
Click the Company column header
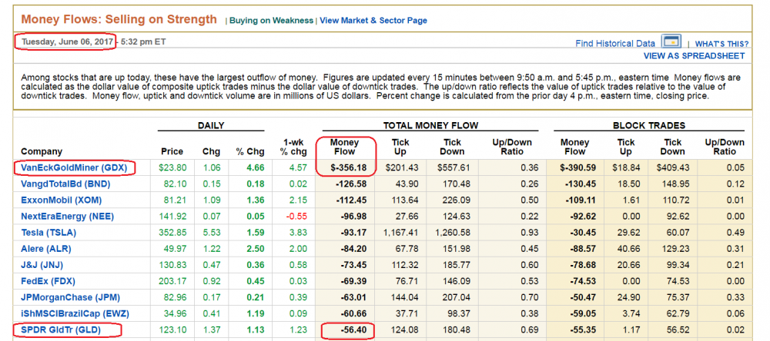pos(42,151)
